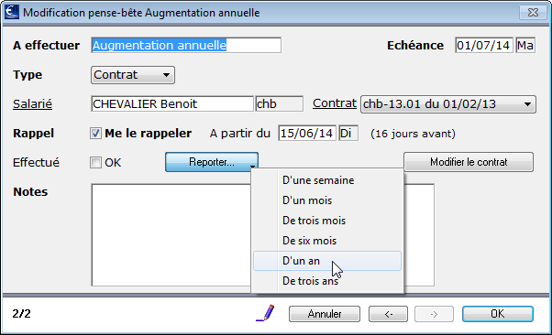The width and height of the screenshot is (552, 335).
Task: Click the pencil edit icon
Action: 265,313
